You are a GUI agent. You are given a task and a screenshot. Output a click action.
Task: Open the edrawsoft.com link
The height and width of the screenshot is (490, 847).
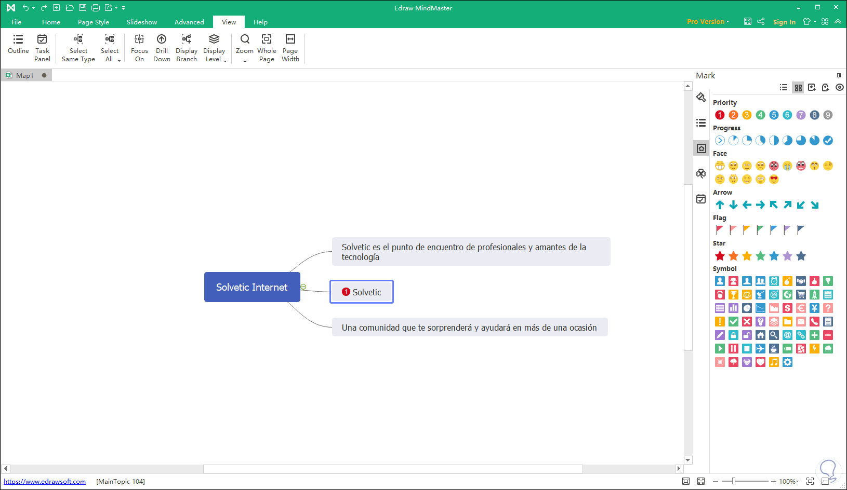point(45,482)
